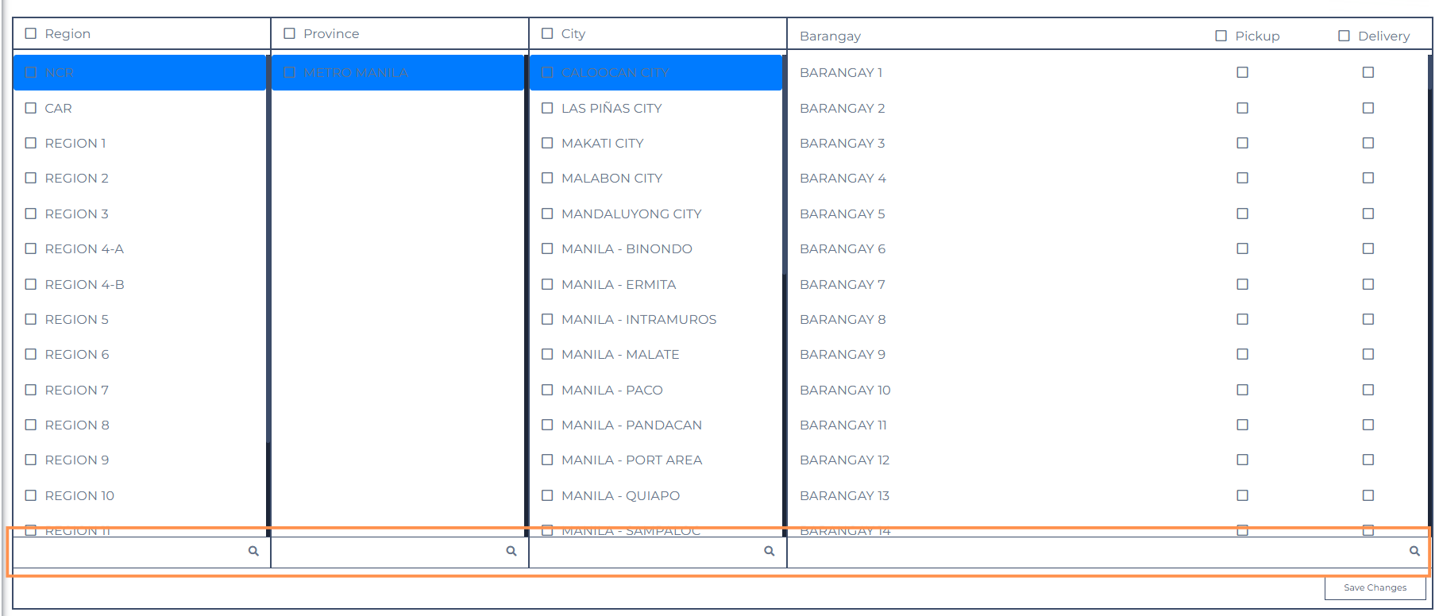The image size is (1439, 616).
Task: Enable Pickup for BARANGAY 10
Action: (x=1243, y=390)
